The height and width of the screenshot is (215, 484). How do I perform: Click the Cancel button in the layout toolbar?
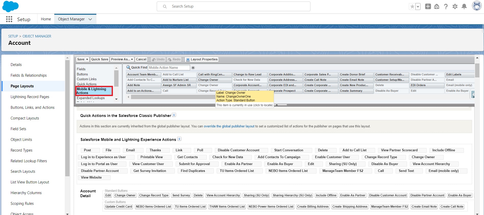(x=141, y=59)
